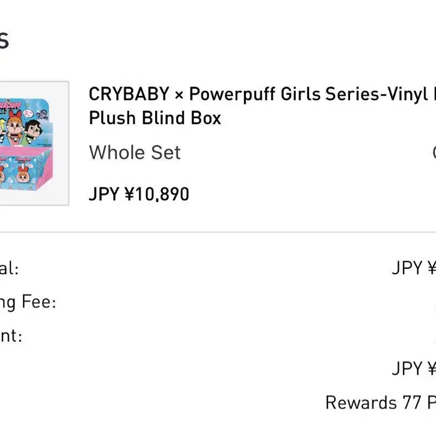Click the subtotal label ending in al:
Screen dimensions: 436x436
point(9,268)
